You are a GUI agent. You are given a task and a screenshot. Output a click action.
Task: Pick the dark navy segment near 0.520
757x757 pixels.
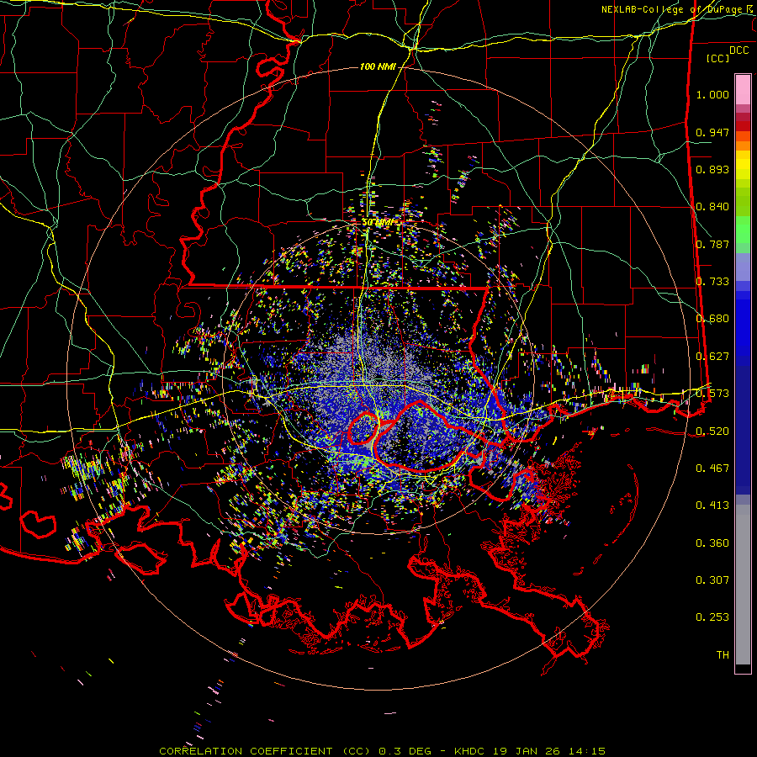[743, 430]
